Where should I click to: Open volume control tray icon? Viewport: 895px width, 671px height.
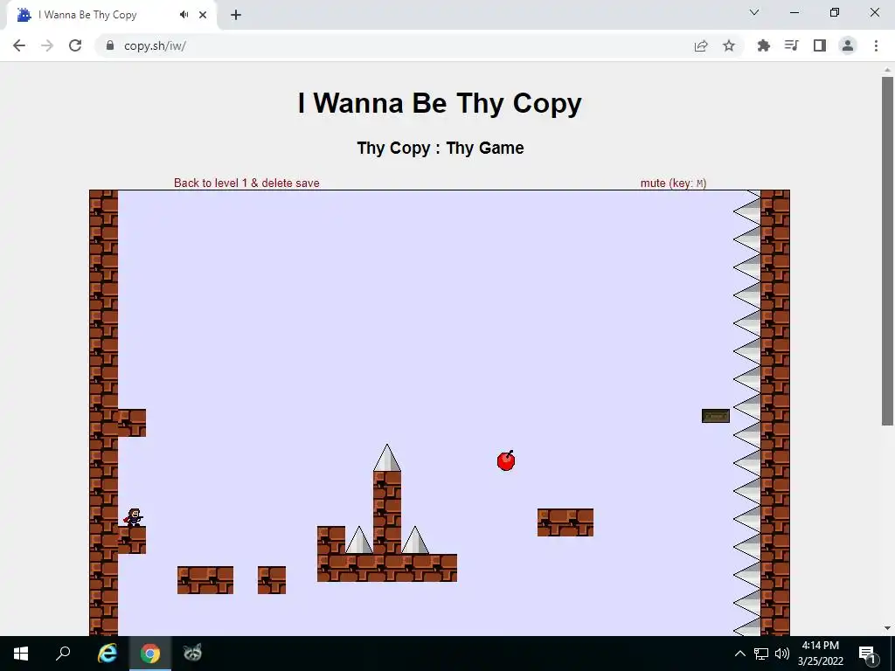pyautogui.click(x=782, y=654)
